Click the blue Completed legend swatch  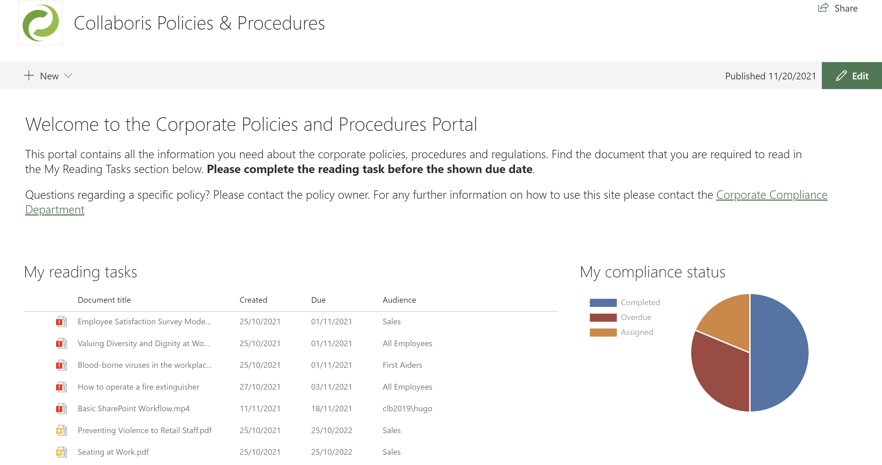click(x=603, y=302)
